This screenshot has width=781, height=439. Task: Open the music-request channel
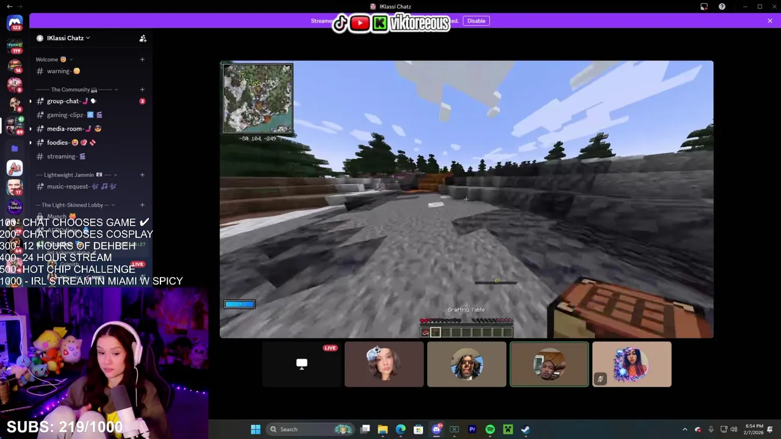[x=90, y=187]
